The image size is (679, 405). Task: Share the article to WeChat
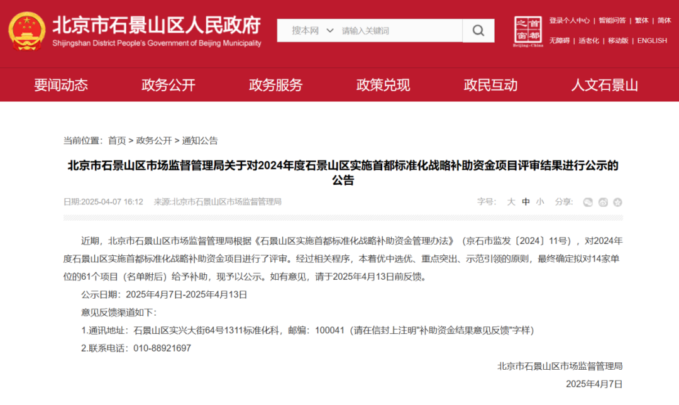pos(588,203)
